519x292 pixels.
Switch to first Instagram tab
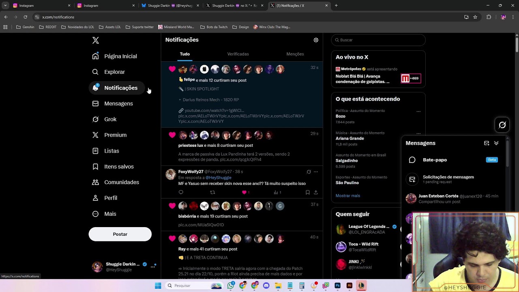coord(41,6)
